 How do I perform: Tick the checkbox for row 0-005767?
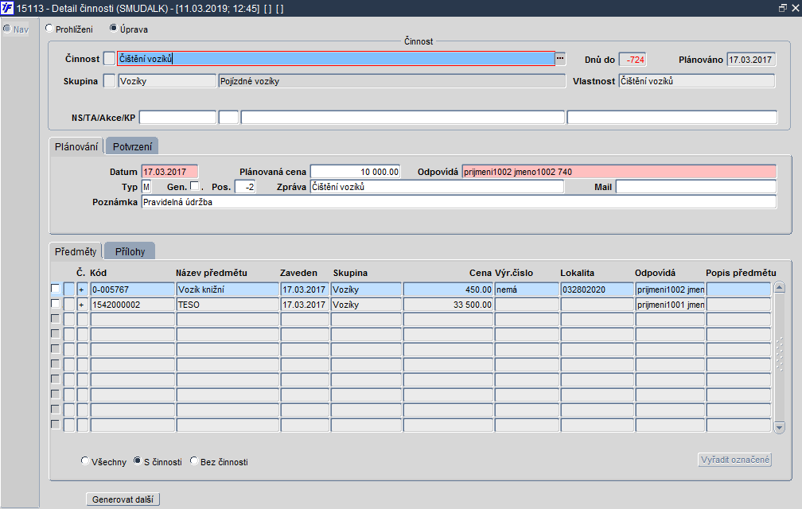55,289
